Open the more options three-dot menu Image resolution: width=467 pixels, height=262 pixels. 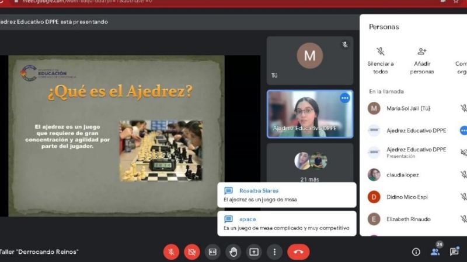point(274,252)
